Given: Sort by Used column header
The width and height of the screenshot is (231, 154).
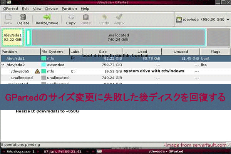Looking at the screenshot, I should 142,52.
